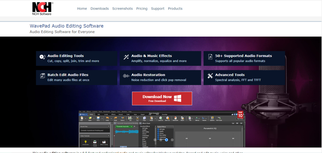Click the Advanced Tools wrench icon

click(x=210, y=76)
